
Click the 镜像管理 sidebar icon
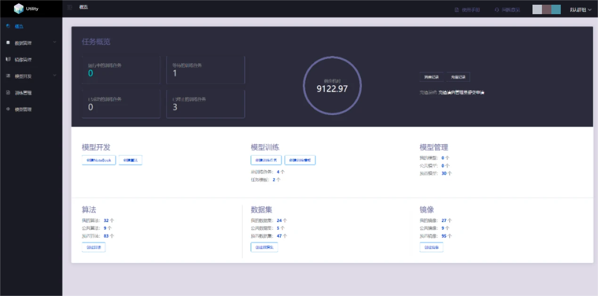[8, 59]
